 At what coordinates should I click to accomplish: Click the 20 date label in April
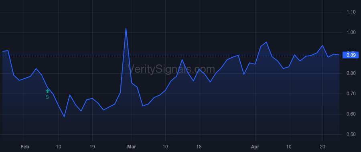[322, 147]
